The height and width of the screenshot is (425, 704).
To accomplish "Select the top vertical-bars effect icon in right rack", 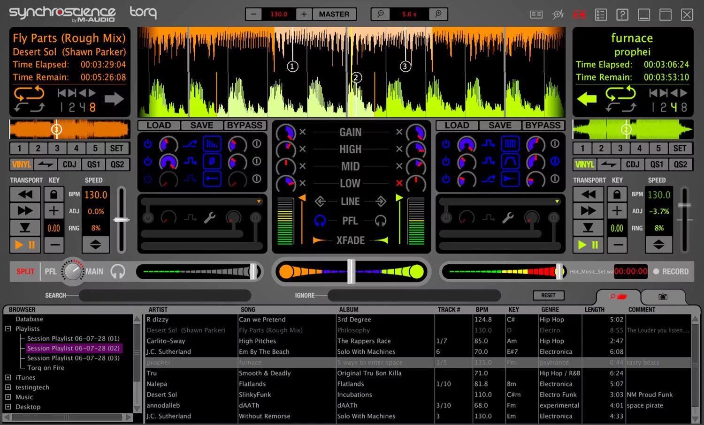I will point(510,144).
